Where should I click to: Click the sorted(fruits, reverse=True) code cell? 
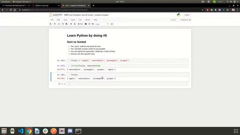(x=127, y=66)
